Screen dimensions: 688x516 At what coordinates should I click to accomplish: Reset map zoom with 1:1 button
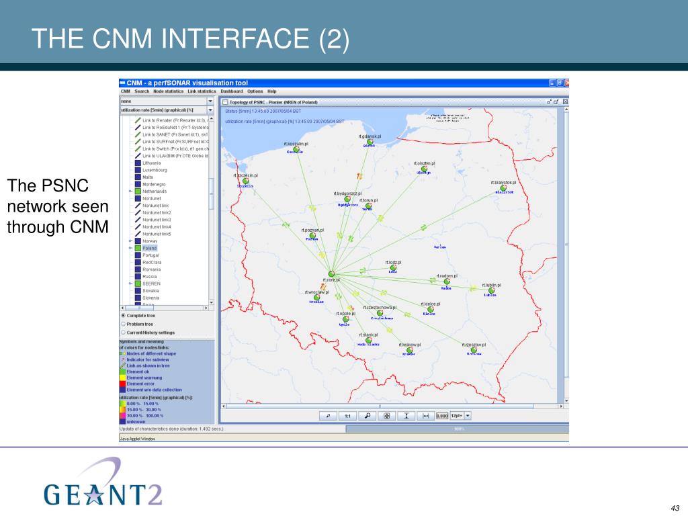347,415
